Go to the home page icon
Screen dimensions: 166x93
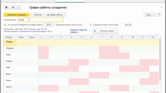click(6, 7)
